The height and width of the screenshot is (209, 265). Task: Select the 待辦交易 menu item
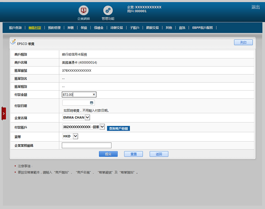[117, 28]
